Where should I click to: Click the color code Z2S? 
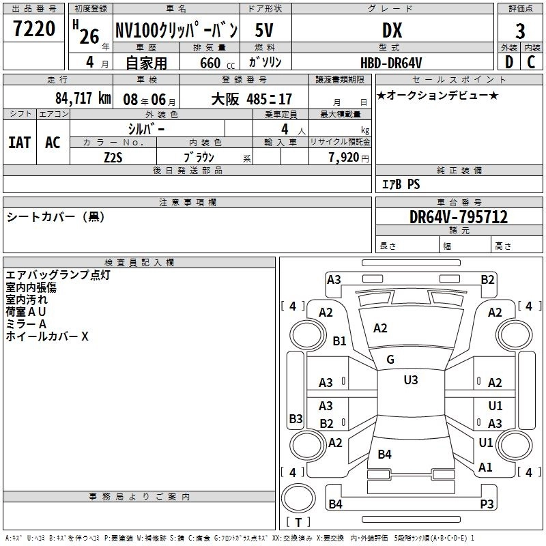[113, 156]
